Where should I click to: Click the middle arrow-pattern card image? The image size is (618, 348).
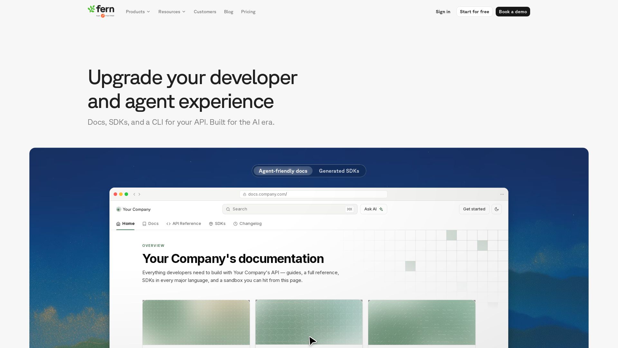(309, 322)
